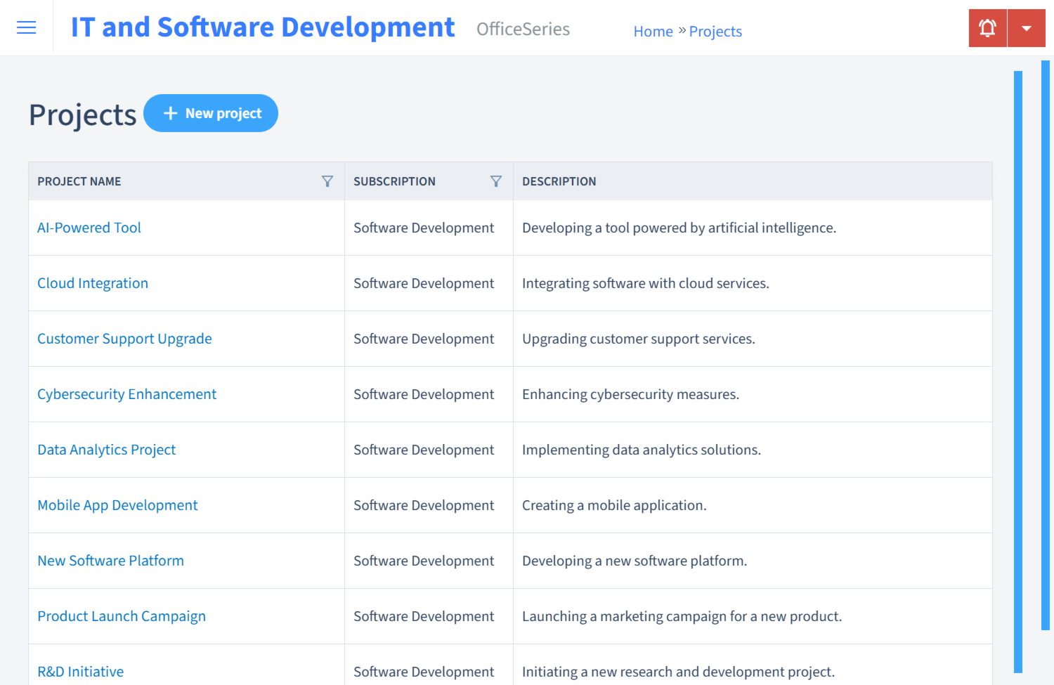1054x685 pixels.
Task: Expand the dropdown next to the notification bell
Action: [1027, 27]
